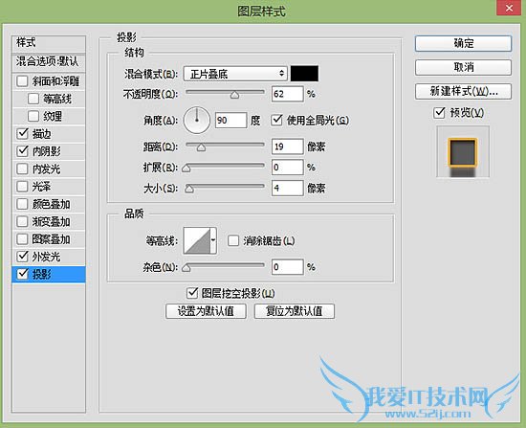Screen dimensions: 526x428
Task: Click the 等高线 contour curve thumbnail
Action: point(197,240)
